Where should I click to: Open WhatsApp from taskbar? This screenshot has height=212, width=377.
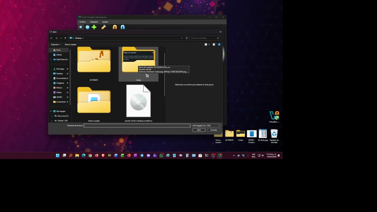tap(161, 155)
